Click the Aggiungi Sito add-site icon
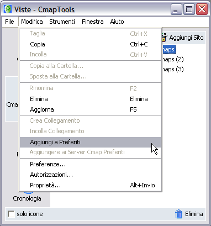 pos(165,38)
